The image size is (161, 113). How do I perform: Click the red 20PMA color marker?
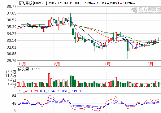121,3
